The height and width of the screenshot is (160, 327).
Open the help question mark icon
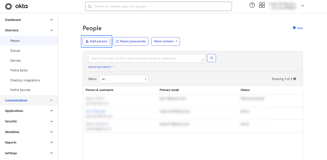252,5
